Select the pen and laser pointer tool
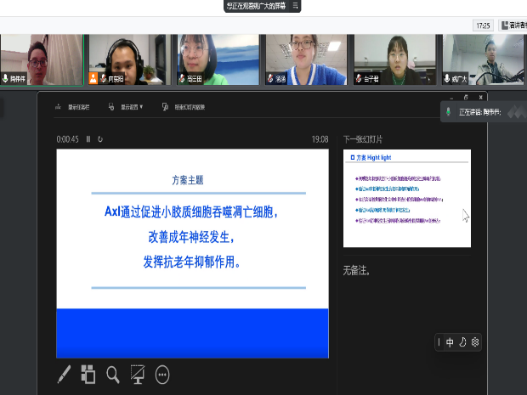 (x=65, y=374)
